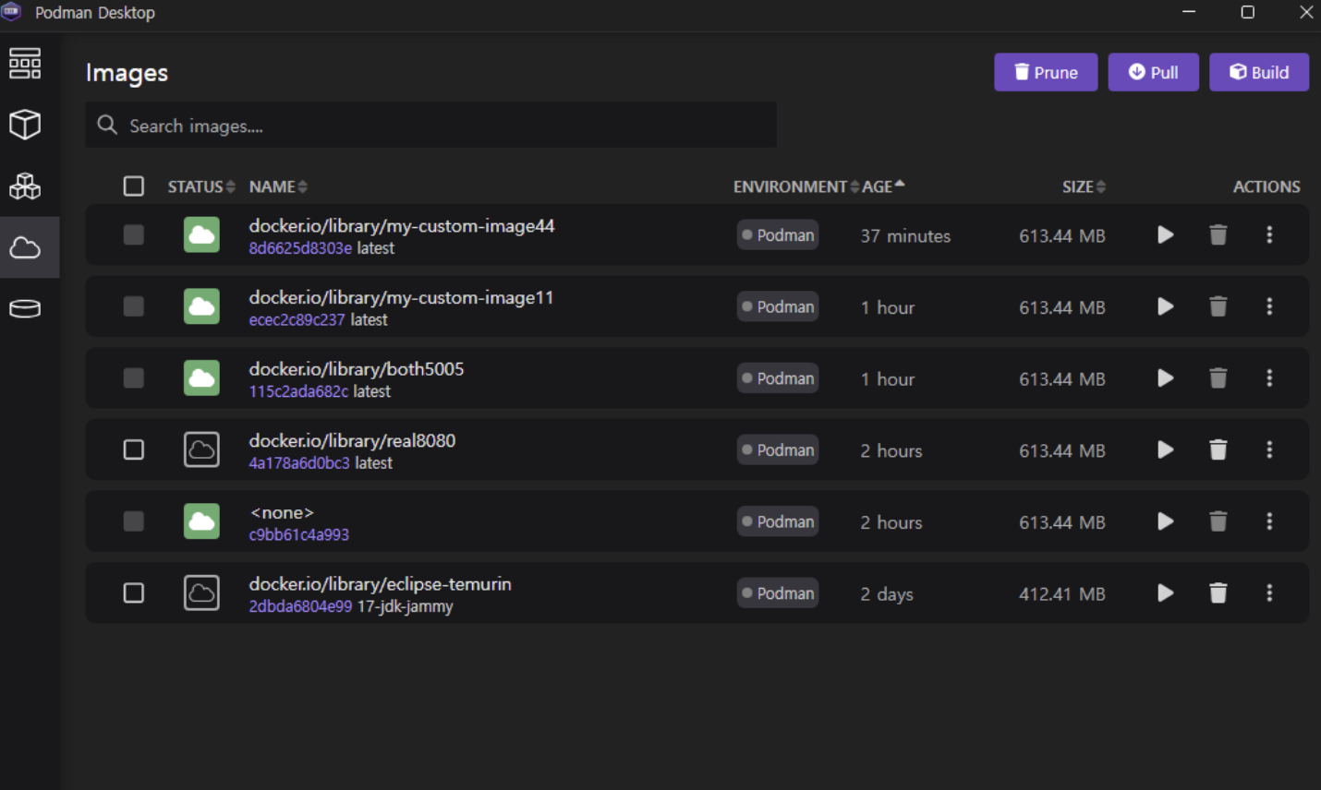Open docker.io/library/both5005 image details
Viewport: 1321px width, 790px height.
point(357,368)
